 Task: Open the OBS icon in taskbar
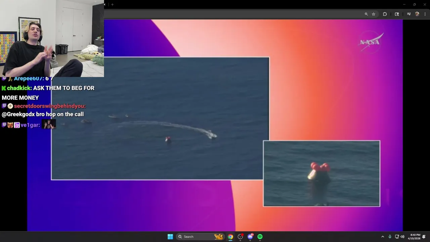[240, 237]
